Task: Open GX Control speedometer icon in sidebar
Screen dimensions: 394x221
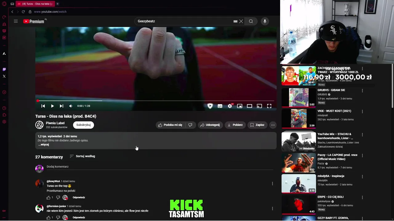Action: coord(4,17)
